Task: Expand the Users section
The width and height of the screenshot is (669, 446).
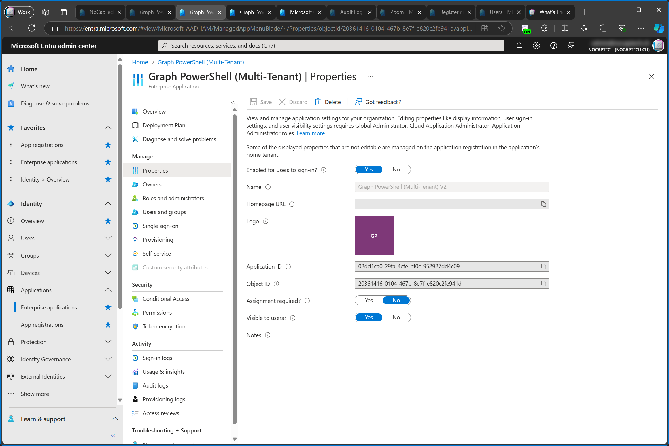Action: click(108, 238)
